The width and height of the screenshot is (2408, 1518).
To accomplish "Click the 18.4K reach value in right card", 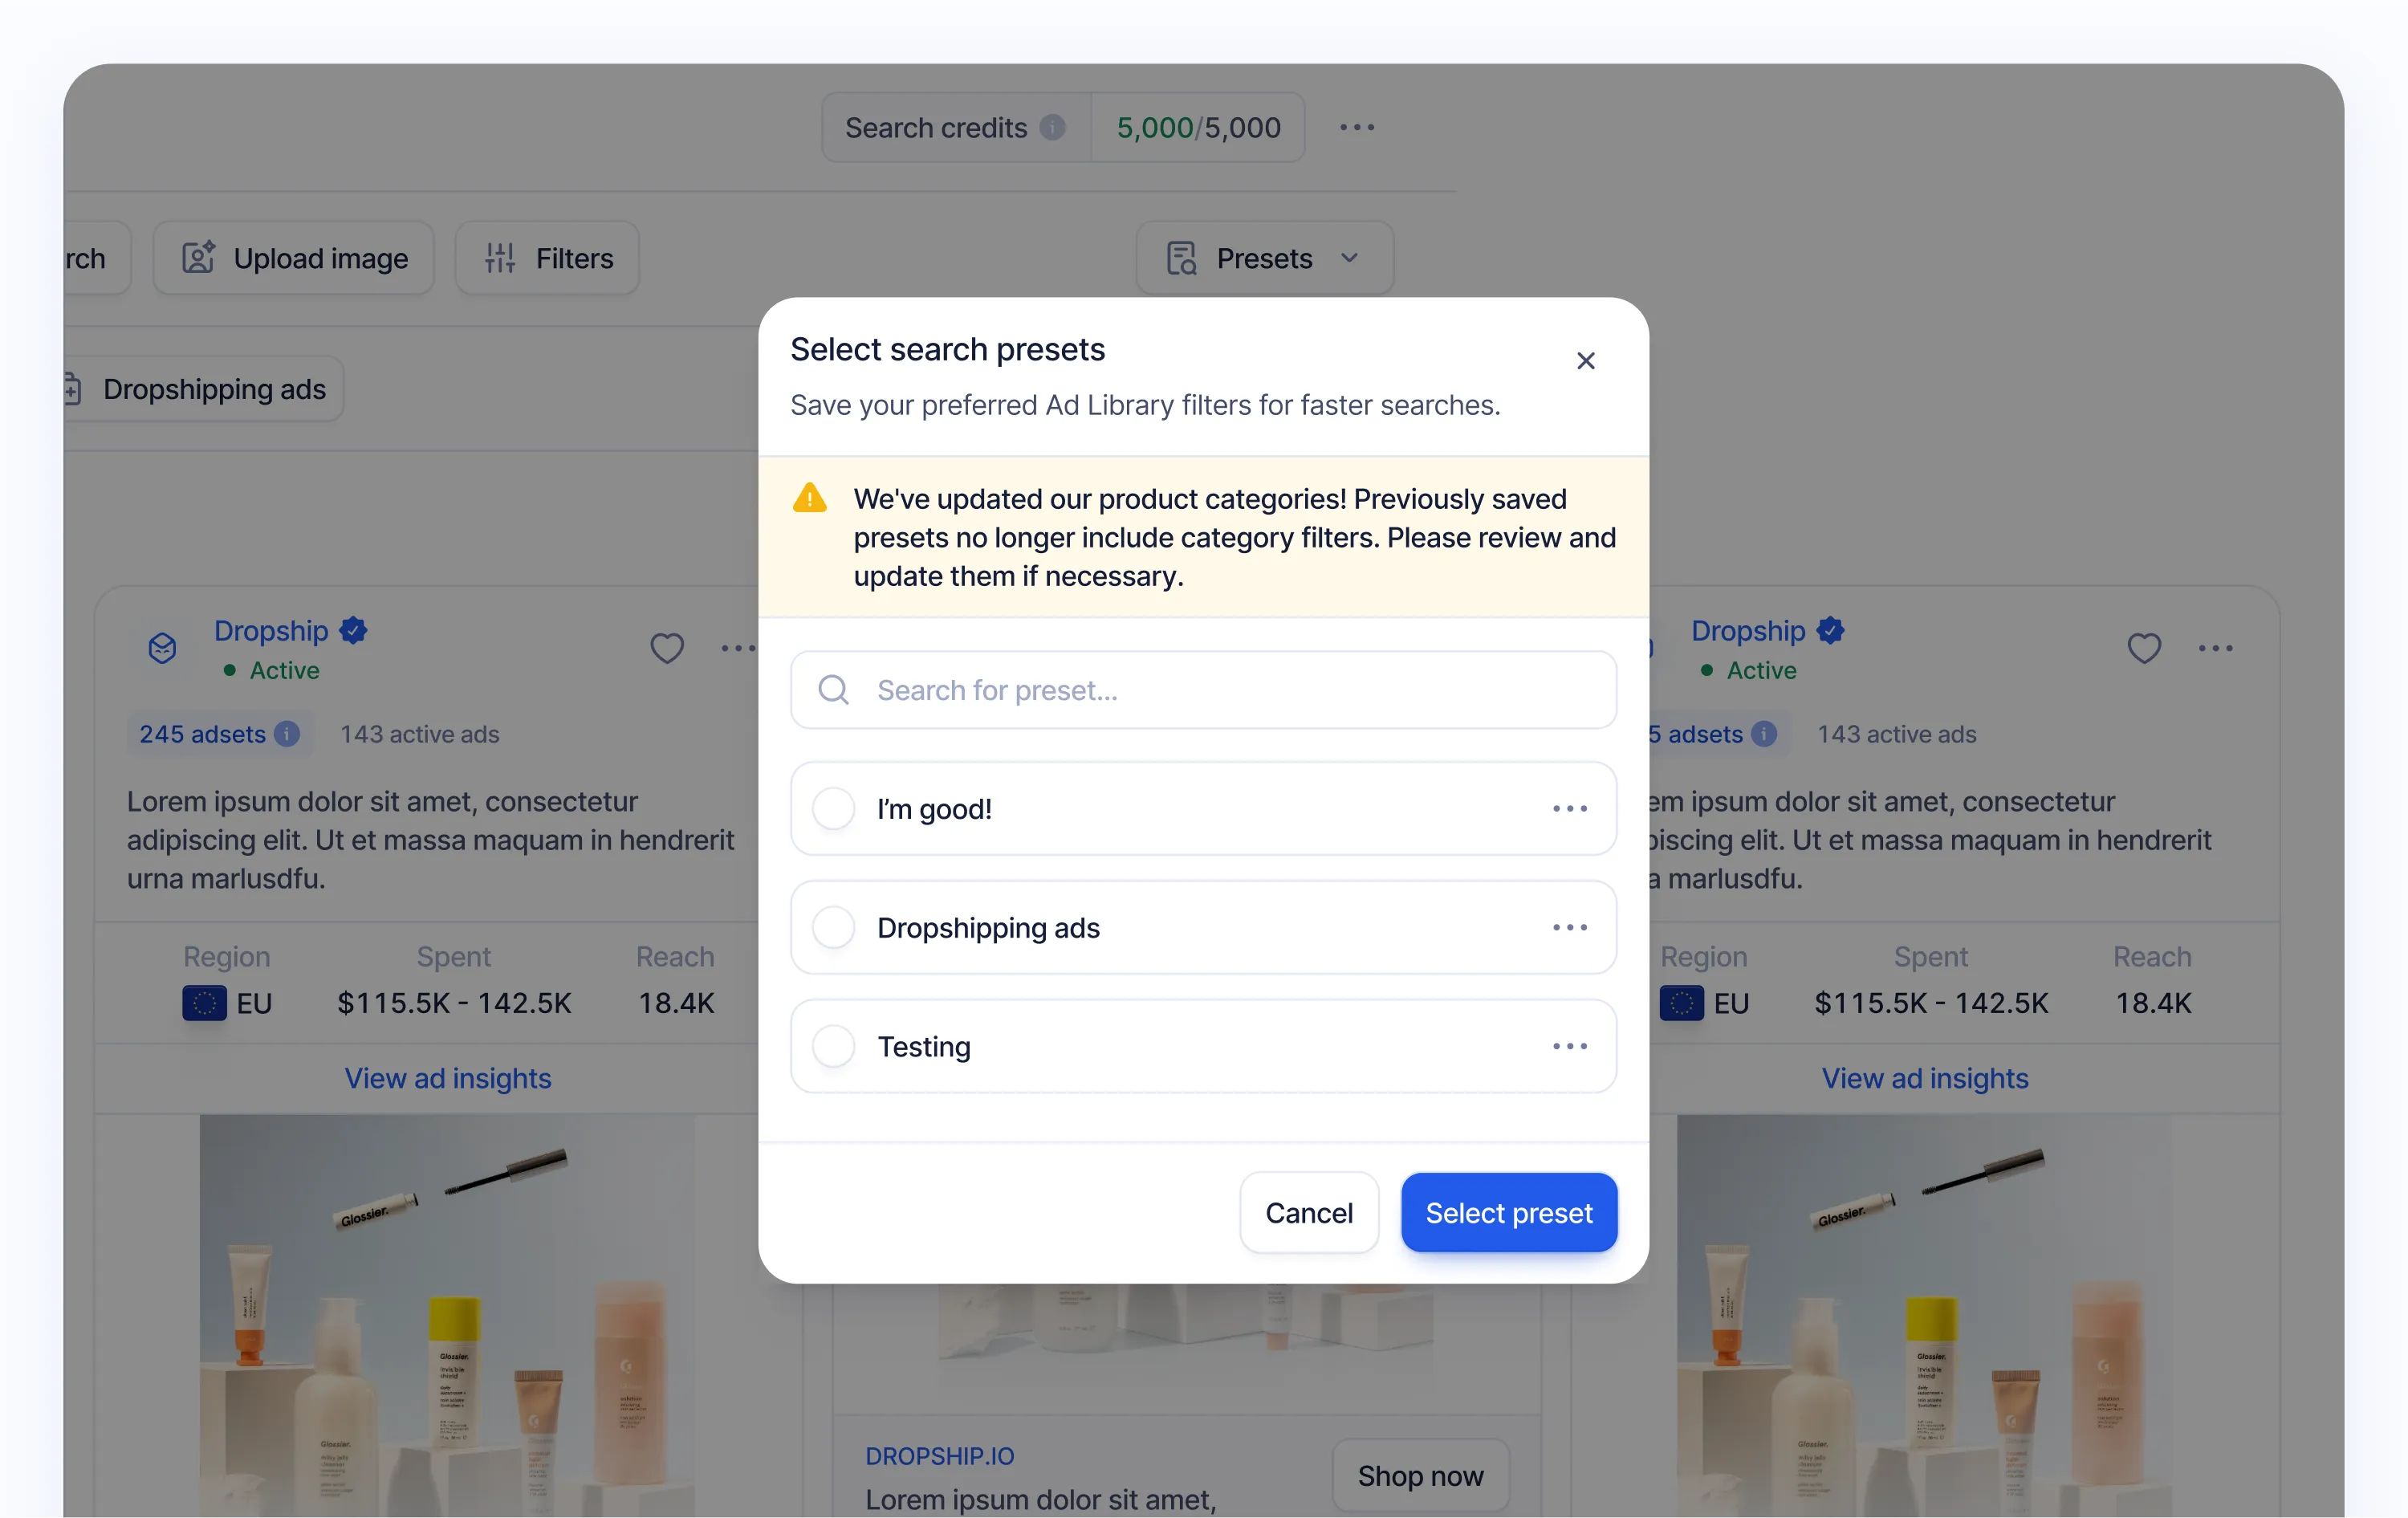I will coord(2153,1002).
